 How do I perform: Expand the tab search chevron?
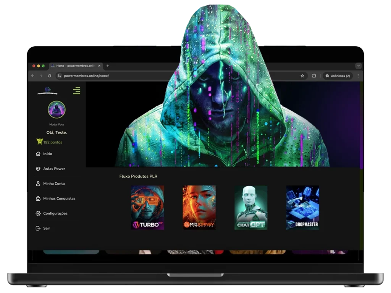coord(358,66)
